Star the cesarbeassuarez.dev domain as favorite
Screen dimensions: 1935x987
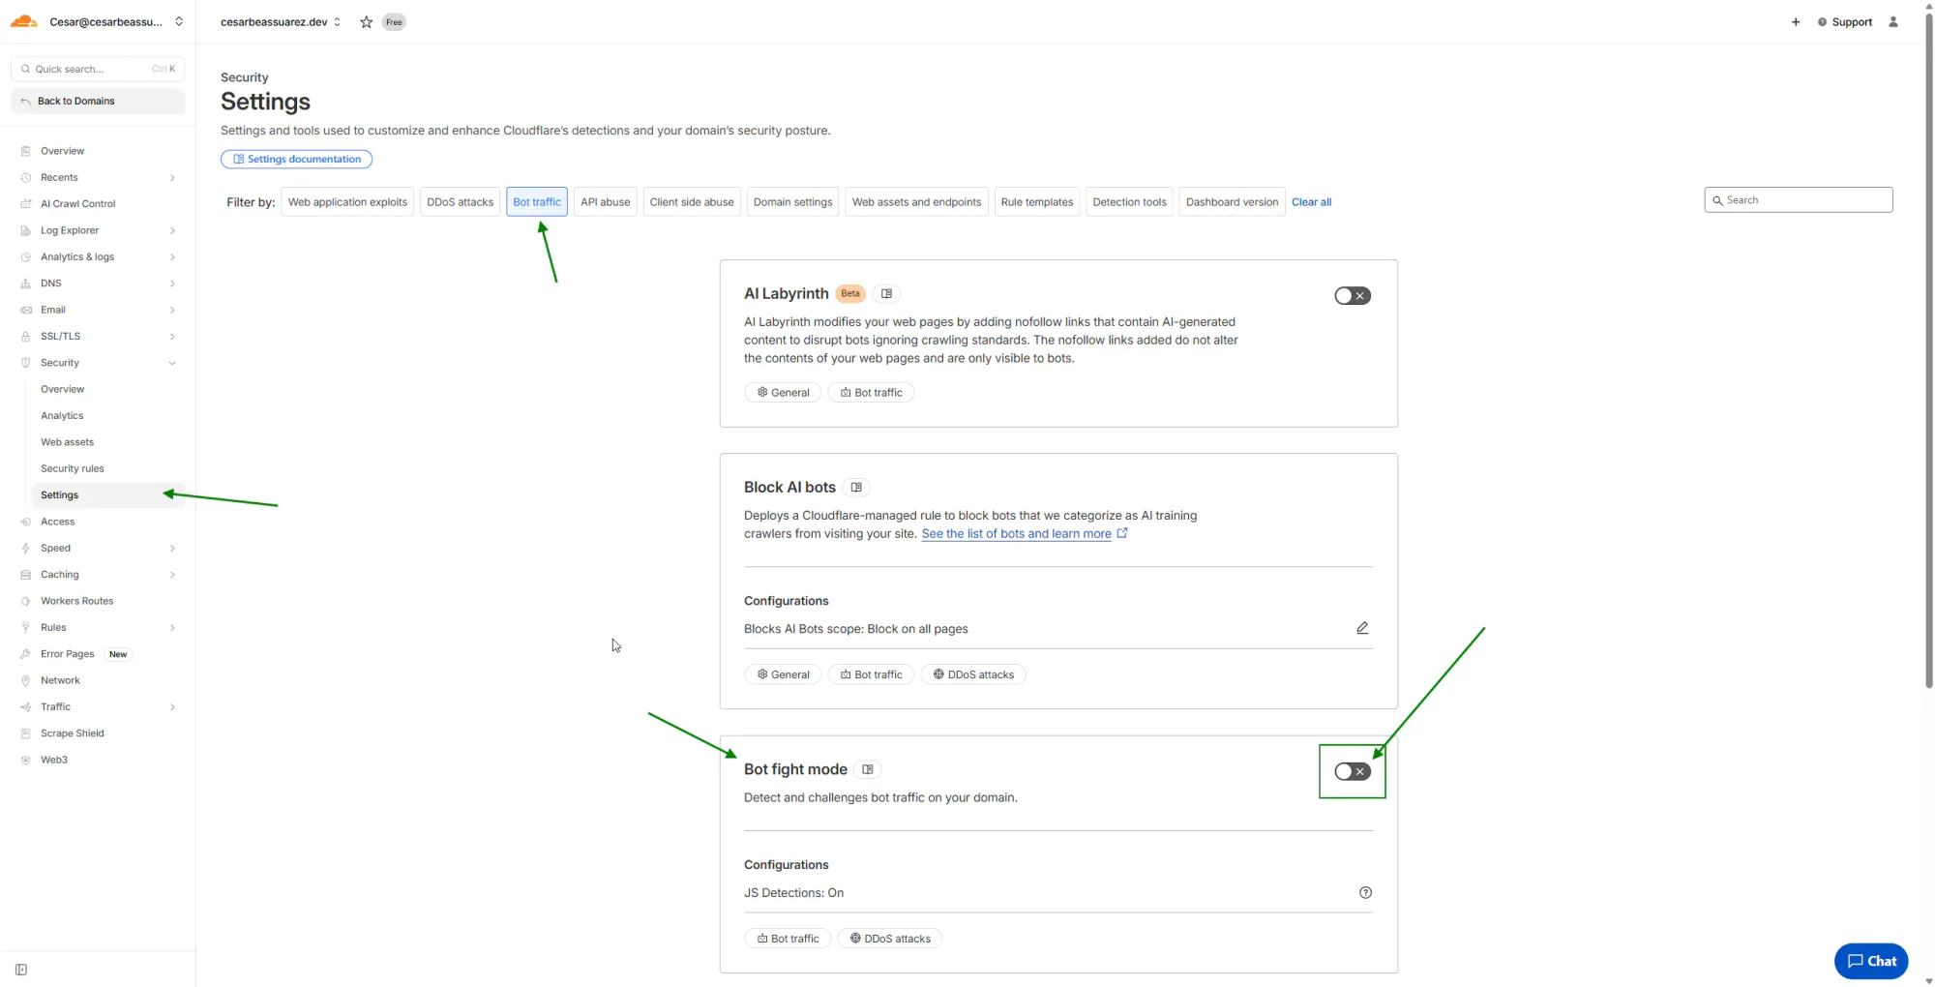click(366, 21)
